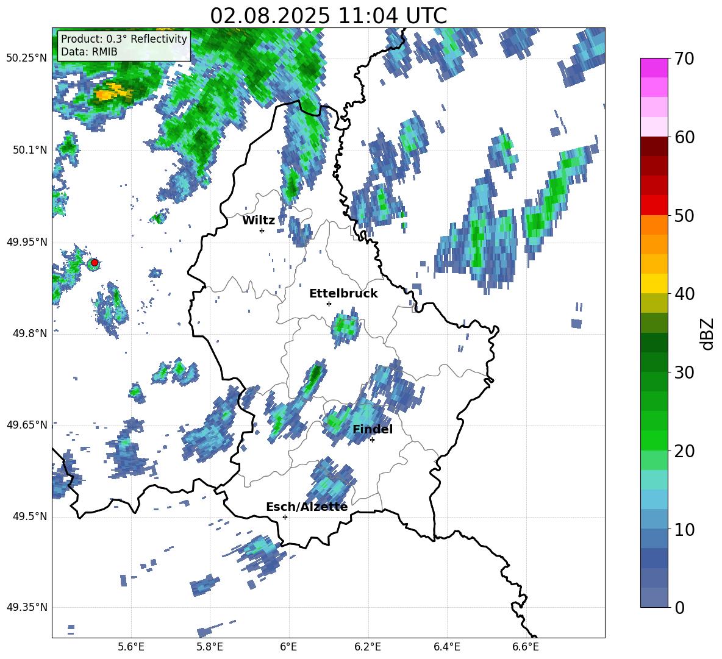The image size is (722, 659).
Task: Click the 'Wiltz' city label
Action: click(x=259, y=221)
